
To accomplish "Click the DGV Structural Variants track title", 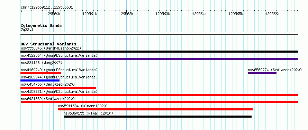I will pyautogui.click(x=48, y=44).
